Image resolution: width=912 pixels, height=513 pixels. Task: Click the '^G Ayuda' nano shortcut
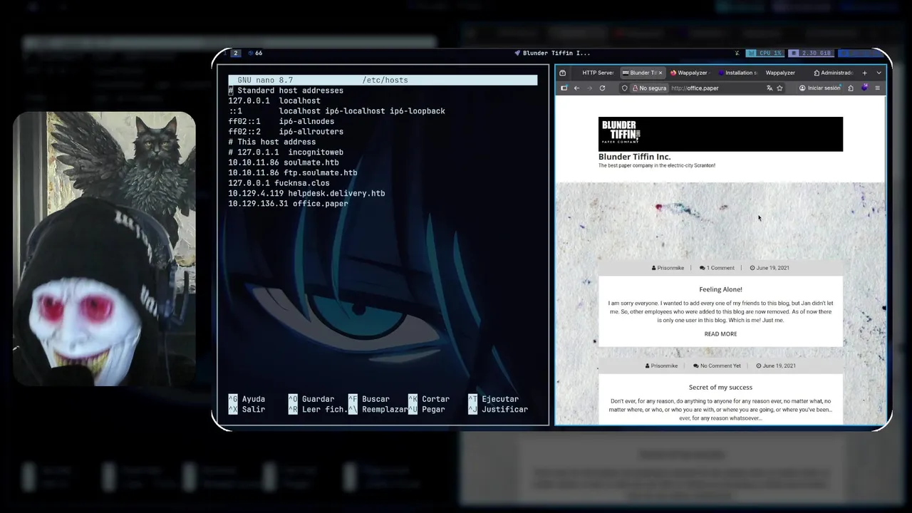[247, 399]
